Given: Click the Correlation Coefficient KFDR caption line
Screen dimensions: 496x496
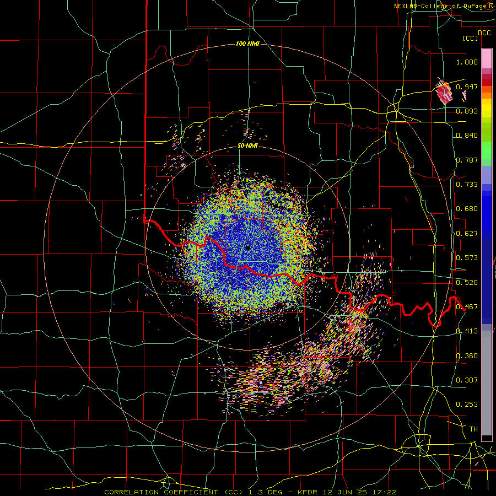Looking at the screenshot, I should [251, 492].
